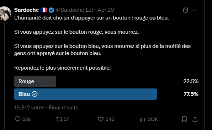Click the blue verified badge
Screen dimensions: 212x130
[x=51, y=10]
